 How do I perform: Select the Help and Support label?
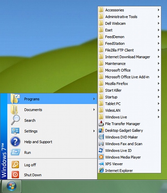click(38, 142)
